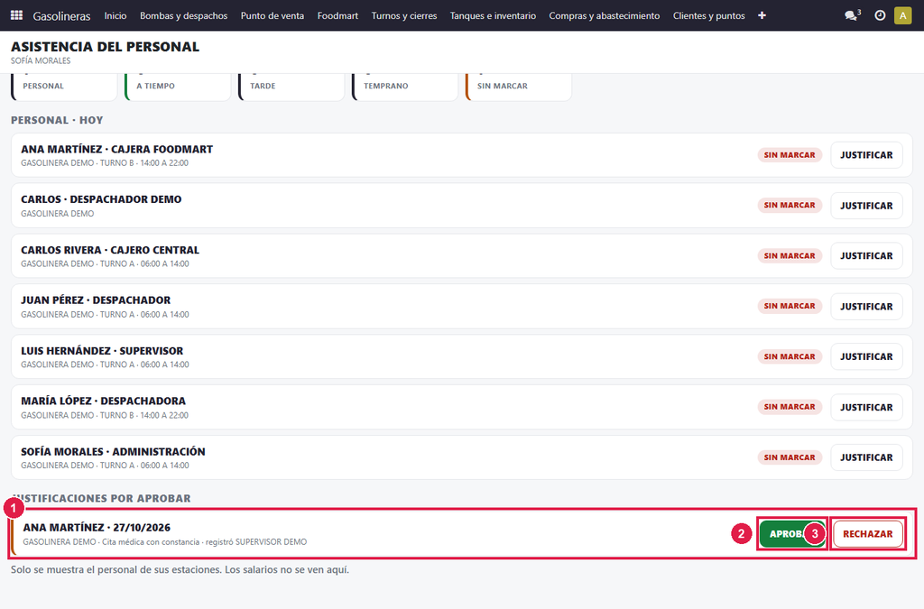Click the plus icon for more menus

(x=762, y=15)
